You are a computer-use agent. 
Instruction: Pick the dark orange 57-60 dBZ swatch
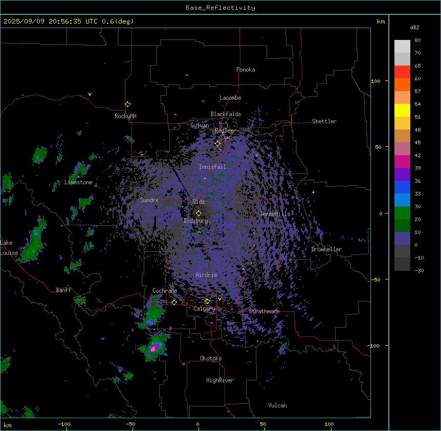click(x=402, y=84)
